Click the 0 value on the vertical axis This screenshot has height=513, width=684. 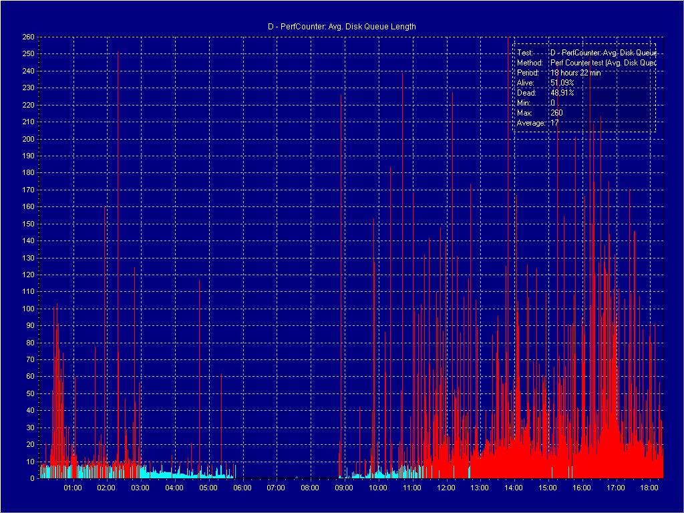click(32, 478)
